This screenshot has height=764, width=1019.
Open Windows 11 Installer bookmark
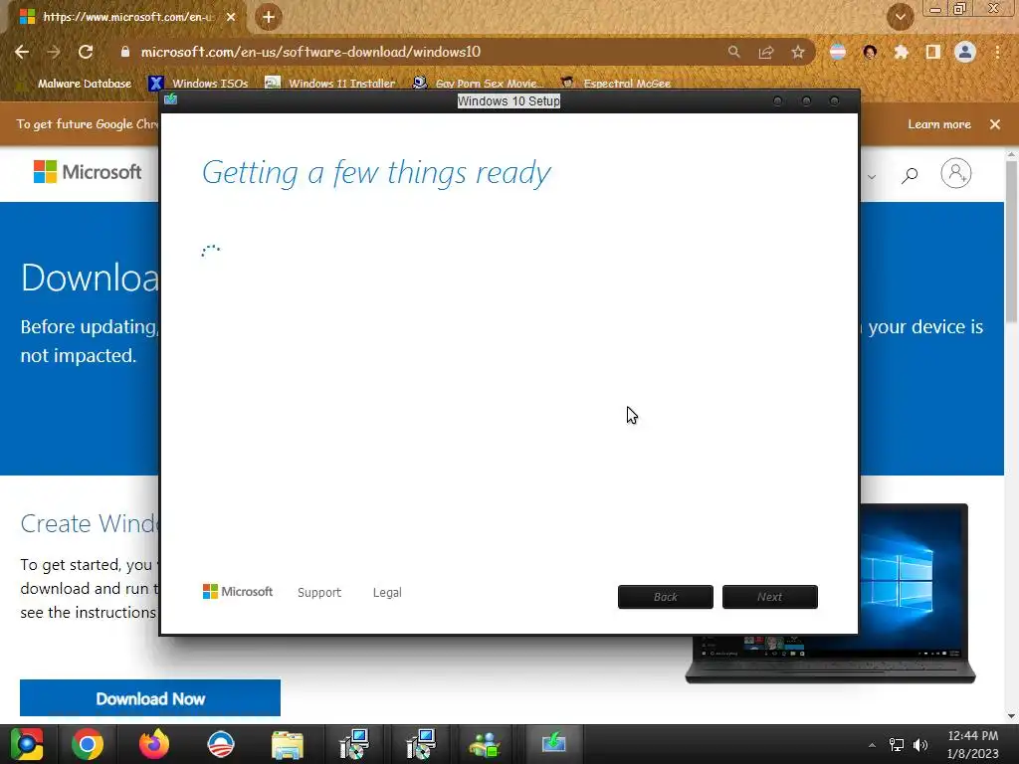[x=330, y=84]
